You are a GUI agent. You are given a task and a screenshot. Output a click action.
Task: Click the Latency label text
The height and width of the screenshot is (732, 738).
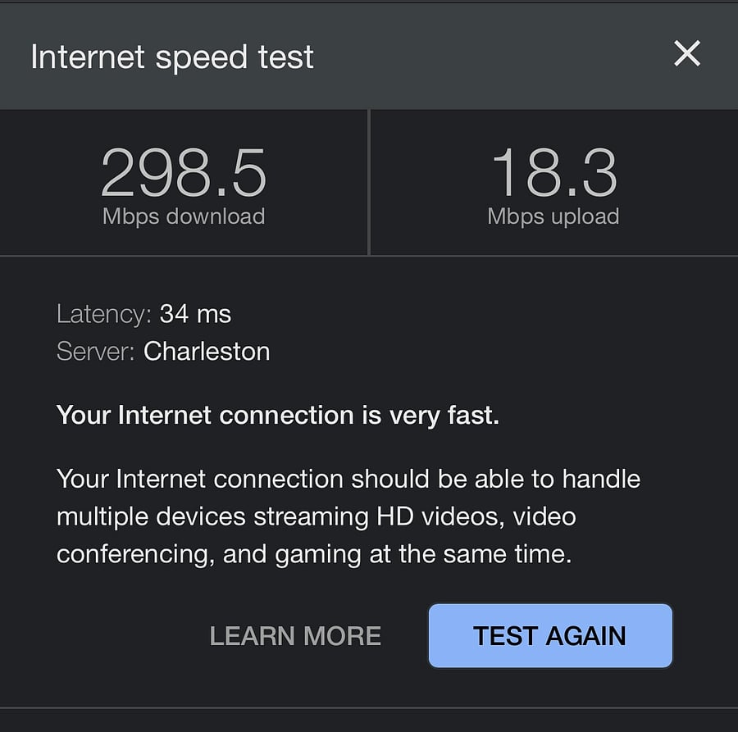103,314
